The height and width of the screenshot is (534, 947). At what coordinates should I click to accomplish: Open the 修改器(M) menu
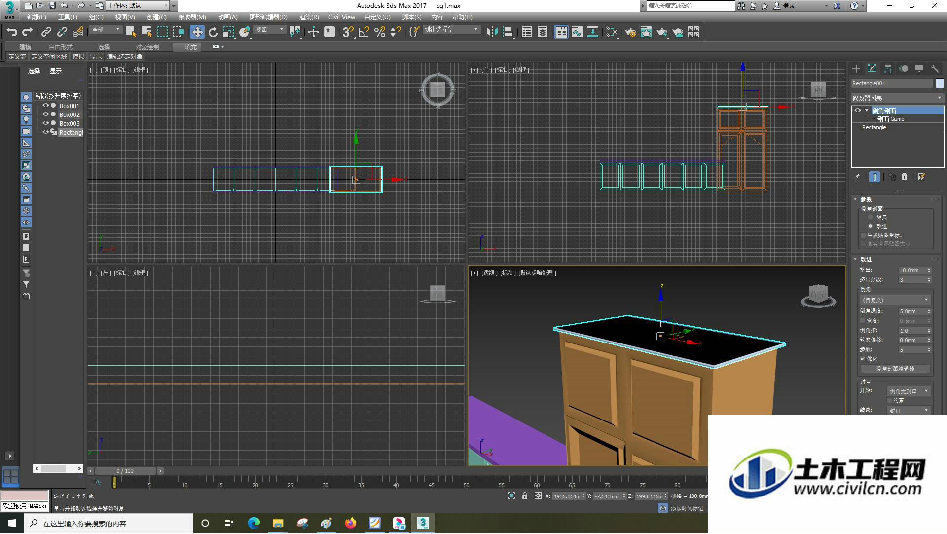point(192,17)
